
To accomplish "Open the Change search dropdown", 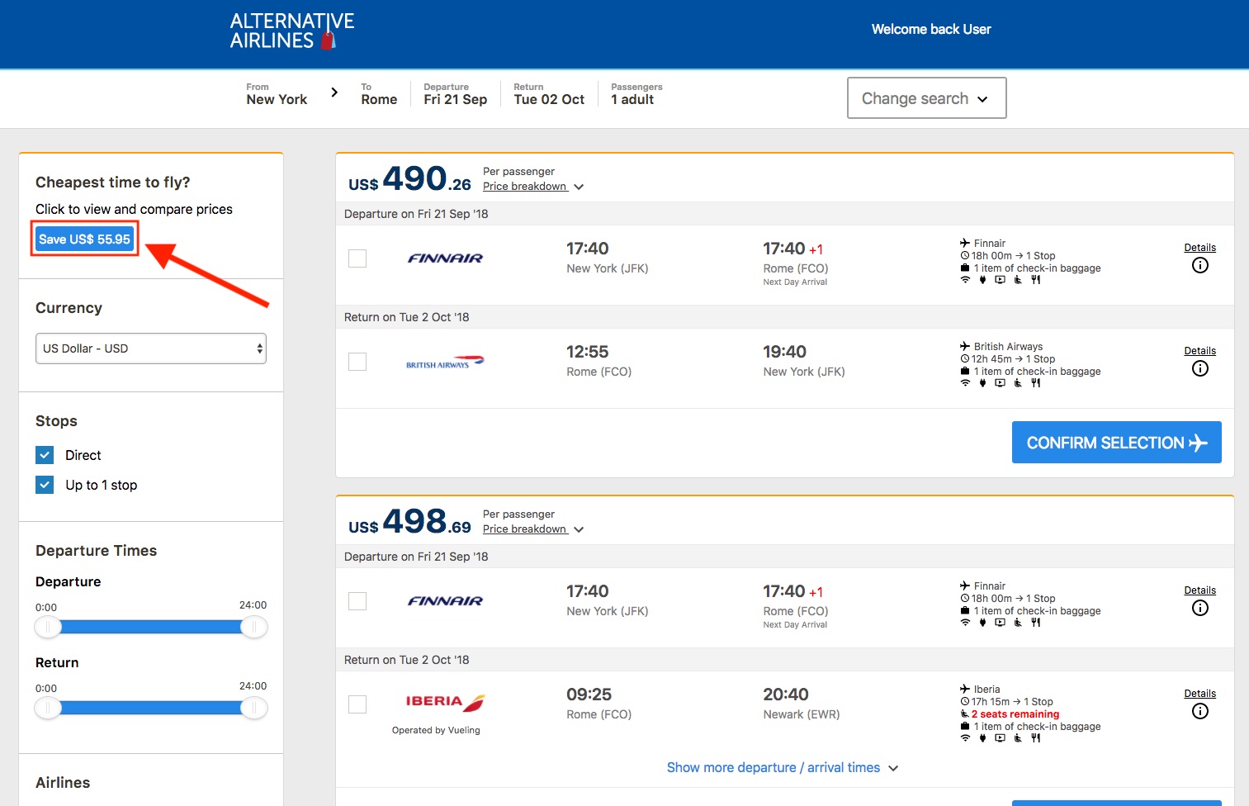I will [926, 98].
